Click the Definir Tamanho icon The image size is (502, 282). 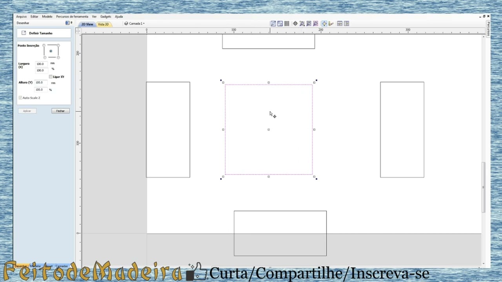(24, 33)
